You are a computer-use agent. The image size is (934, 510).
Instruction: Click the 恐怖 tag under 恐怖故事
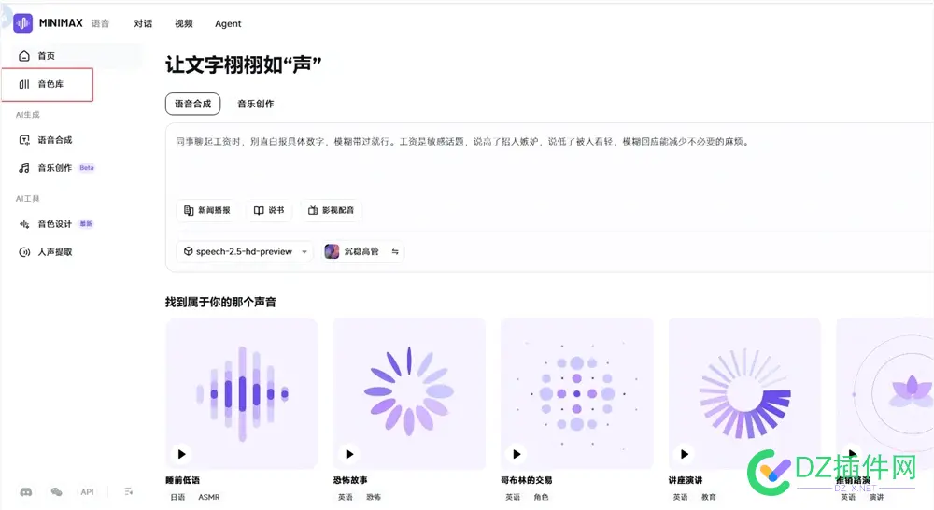point(374,497)
